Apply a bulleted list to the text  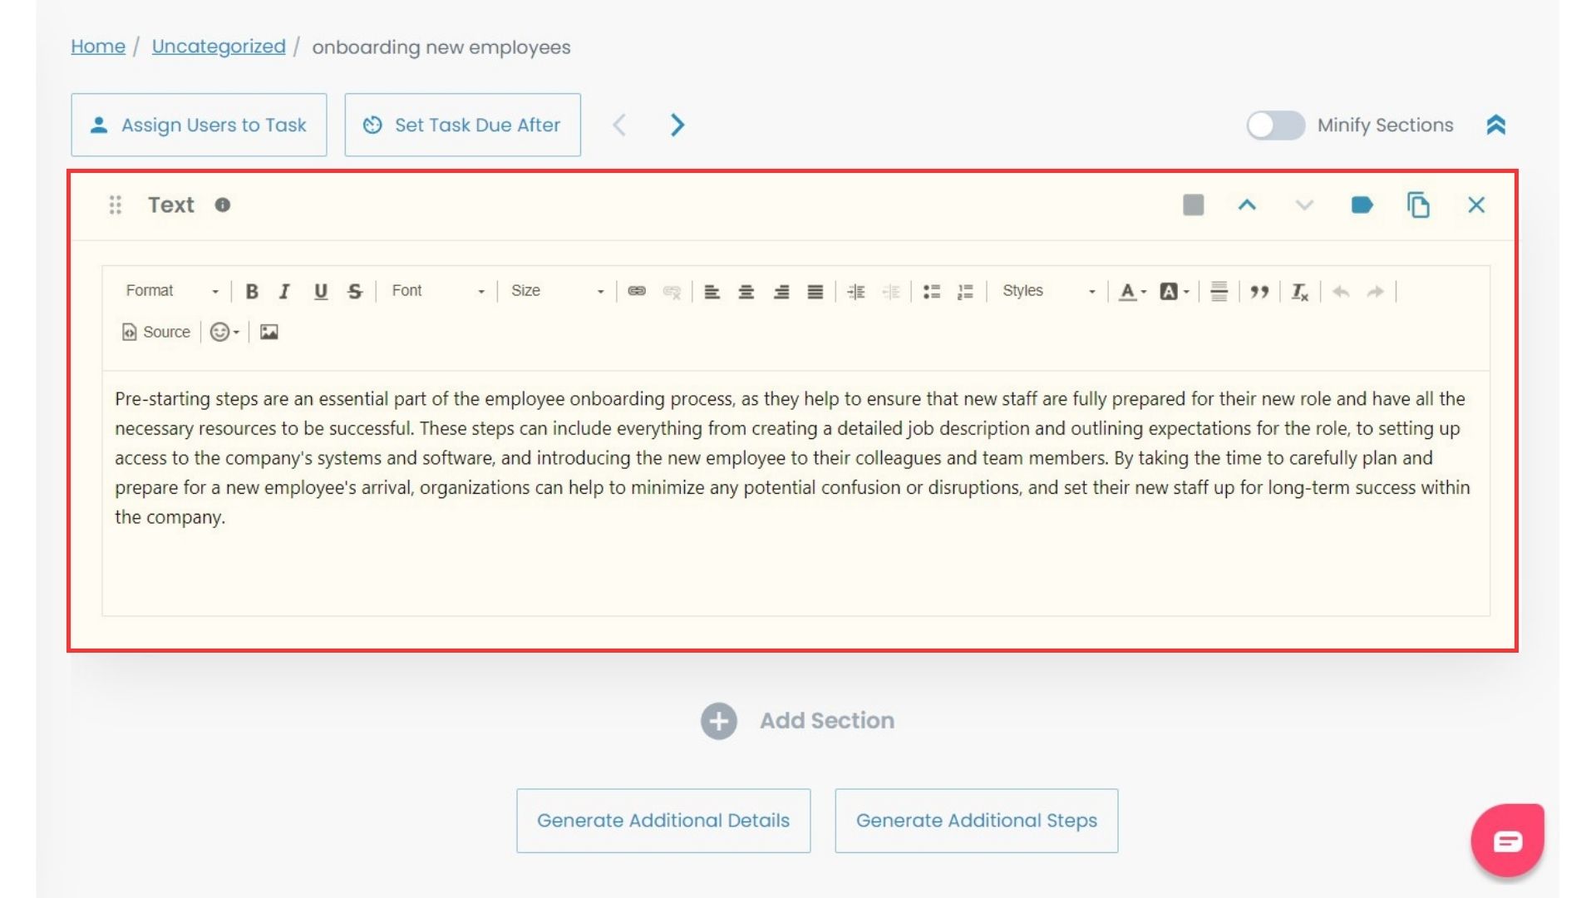[x=932, y=291]
